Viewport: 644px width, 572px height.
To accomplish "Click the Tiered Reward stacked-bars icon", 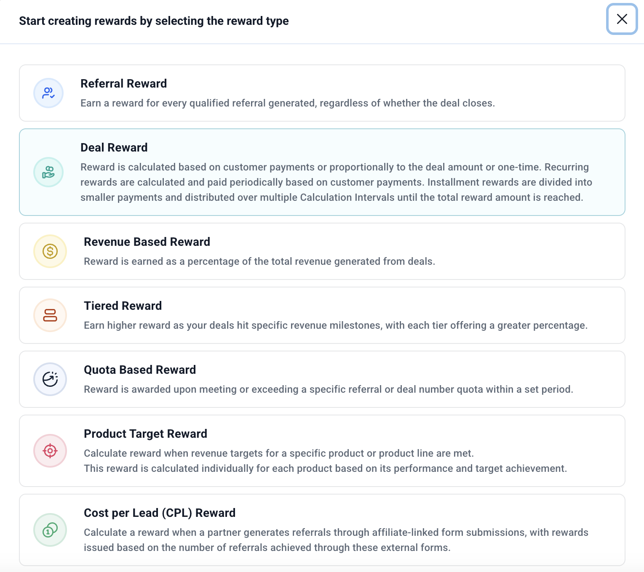I will point(50,315).
